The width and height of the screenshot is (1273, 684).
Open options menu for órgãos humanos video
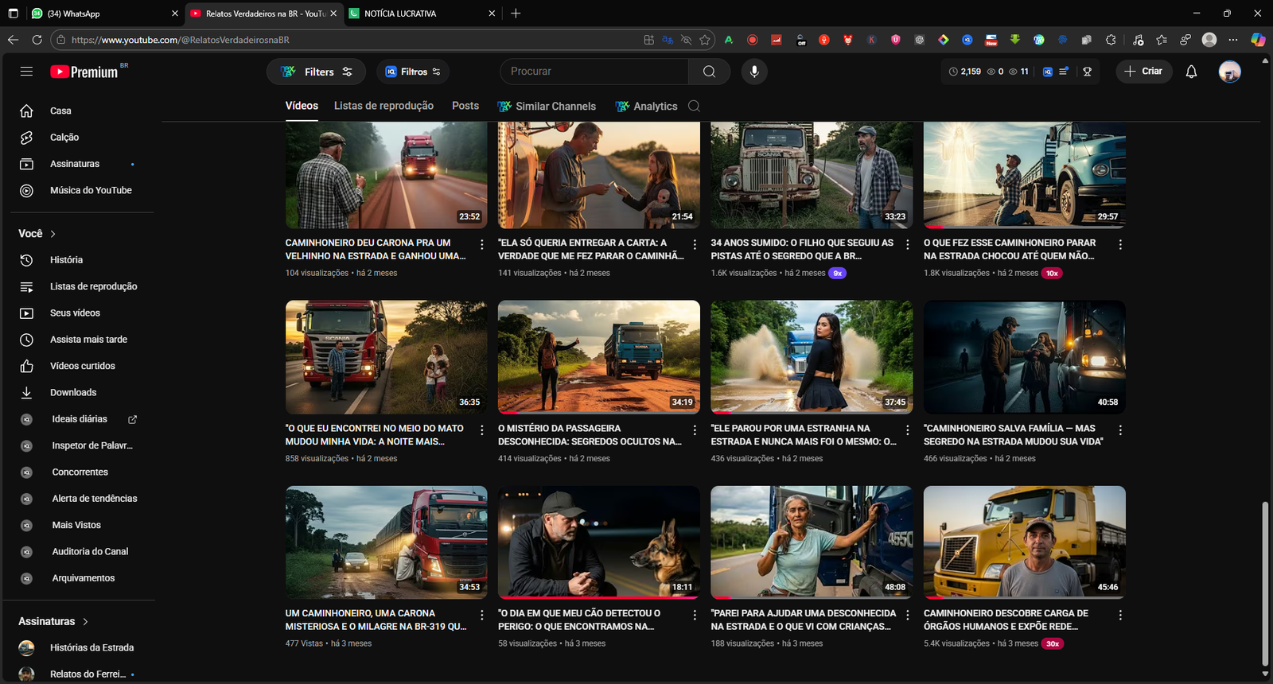click(x=1120, y=615)
